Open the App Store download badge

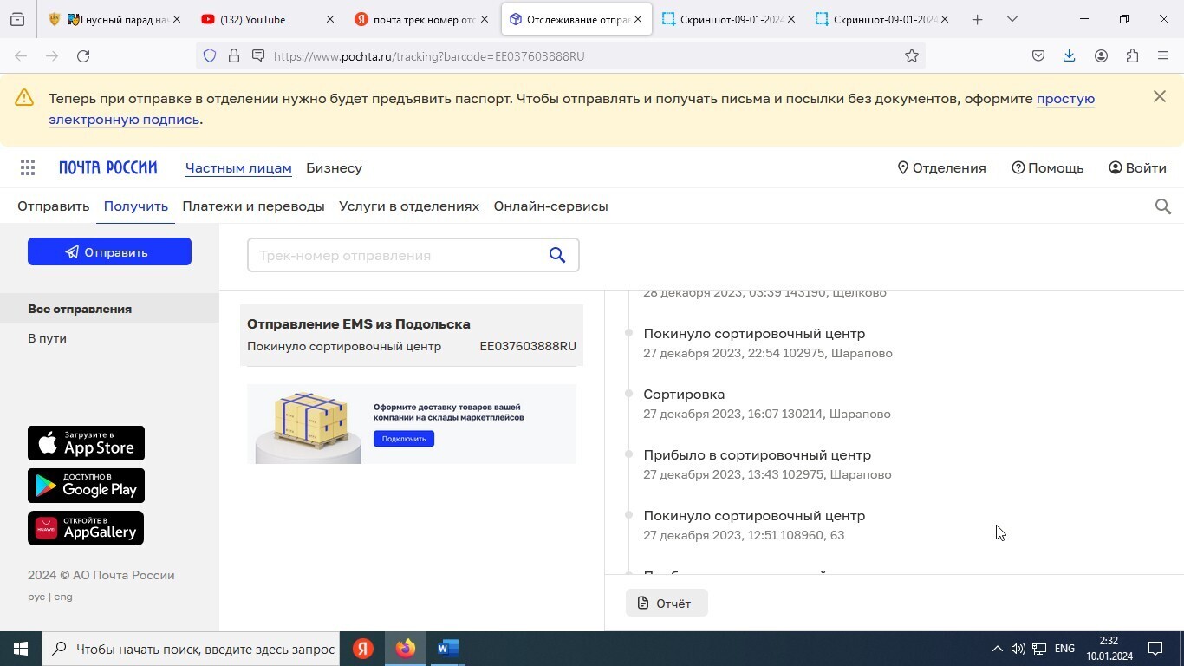86,443
